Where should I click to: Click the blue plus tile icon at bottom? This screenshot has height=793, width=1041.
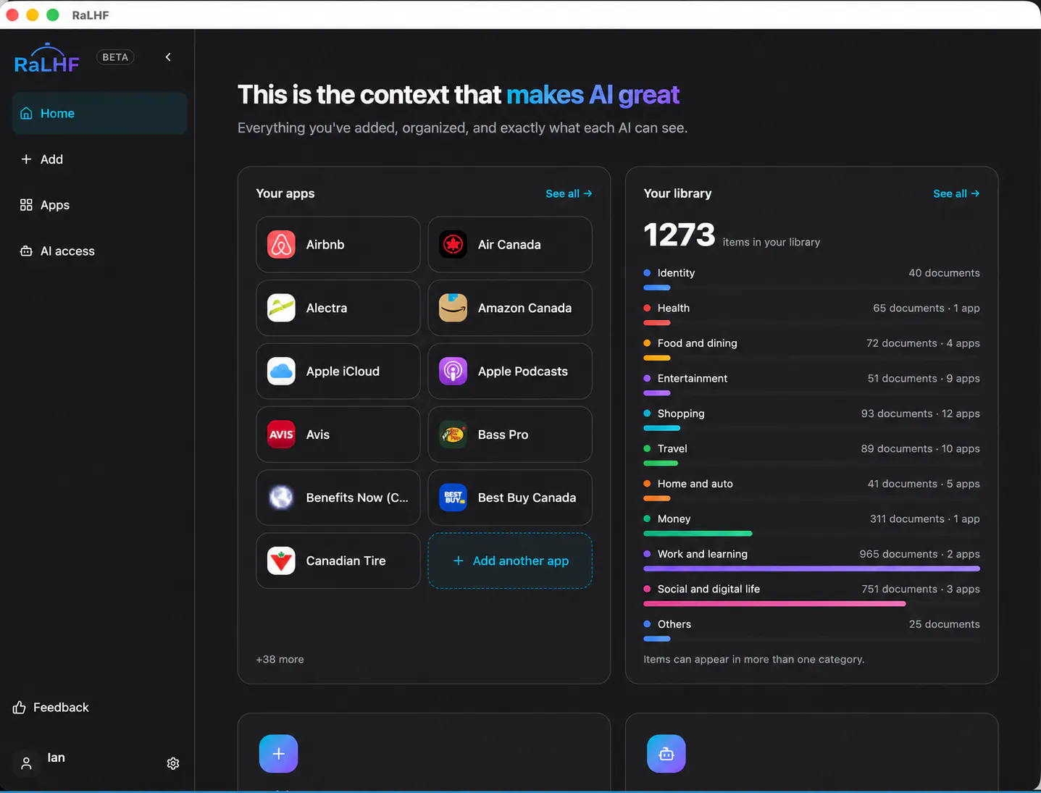(x=279, y=754)
